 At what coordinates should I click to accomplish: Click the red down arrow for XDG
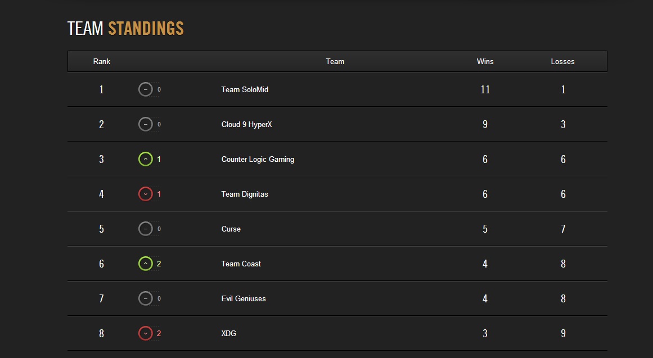[x=145, y=333]
